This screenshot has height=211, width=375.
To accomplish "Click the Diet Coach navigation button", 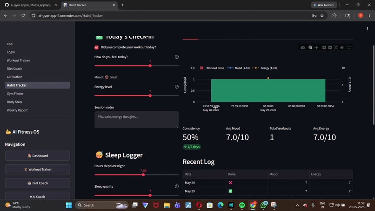I will pyautogui.click(x=37, y=183).
